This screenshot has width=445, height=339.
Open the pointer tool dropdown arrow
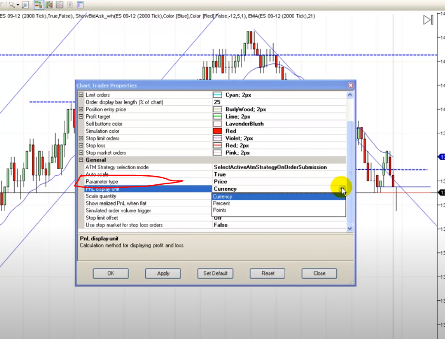18,4
